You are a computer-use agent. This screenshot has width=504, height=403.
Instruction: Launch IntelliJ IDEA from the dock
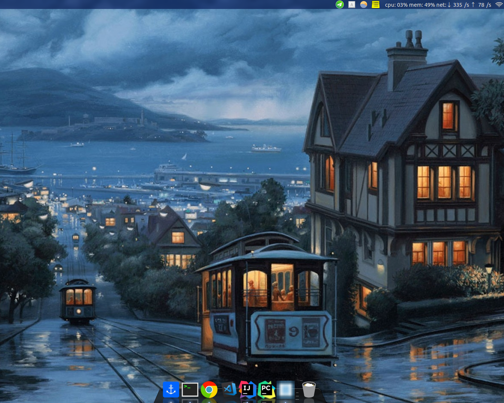point(247,390)
